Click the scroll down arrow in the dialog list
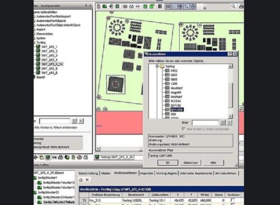This screenshot has width=280, height=205. [x=231, y=116]
